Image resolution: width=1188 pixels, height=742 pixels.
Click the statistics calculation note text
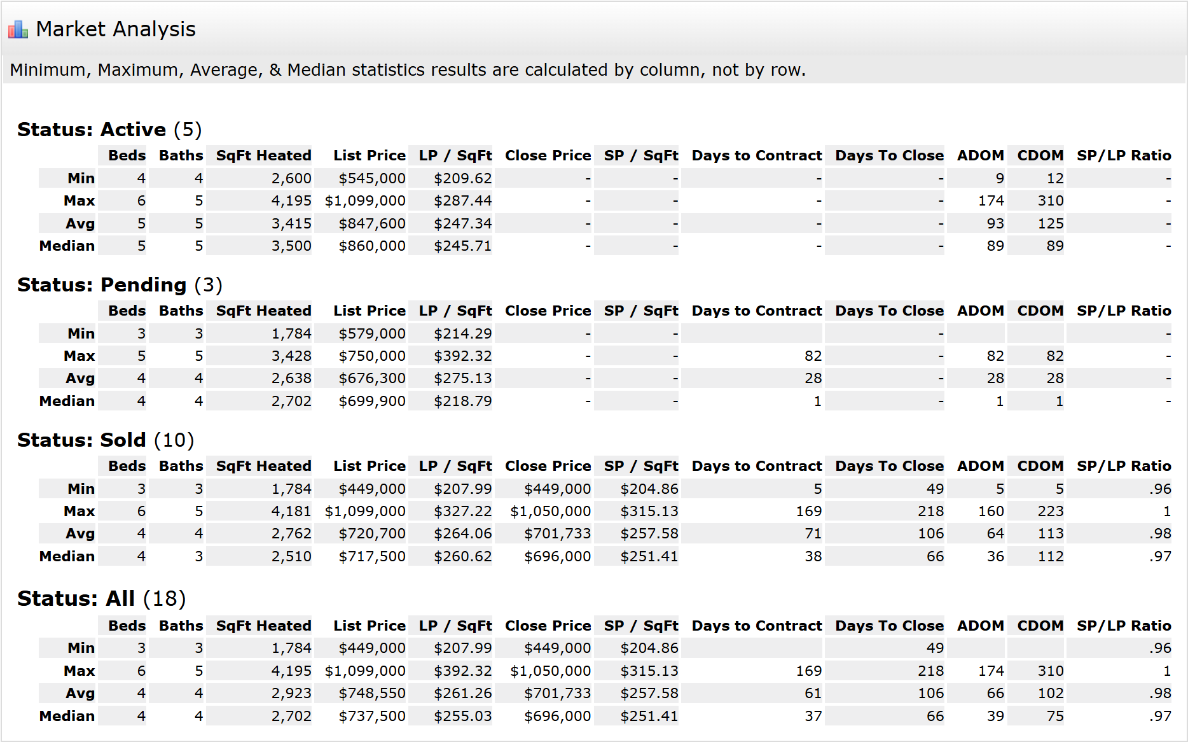pyautogui.click(x=408, y=69)
